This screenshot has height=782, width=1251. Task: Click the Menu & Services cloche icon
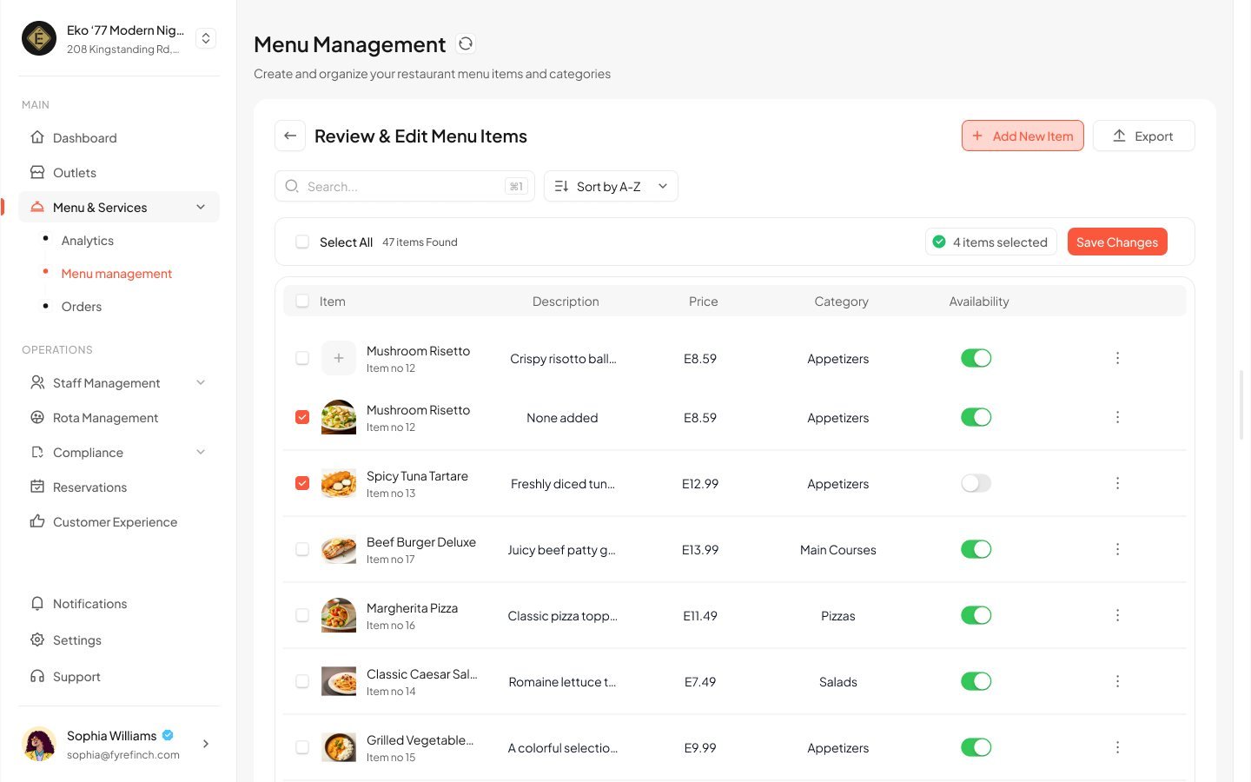(x=37, y=207)
